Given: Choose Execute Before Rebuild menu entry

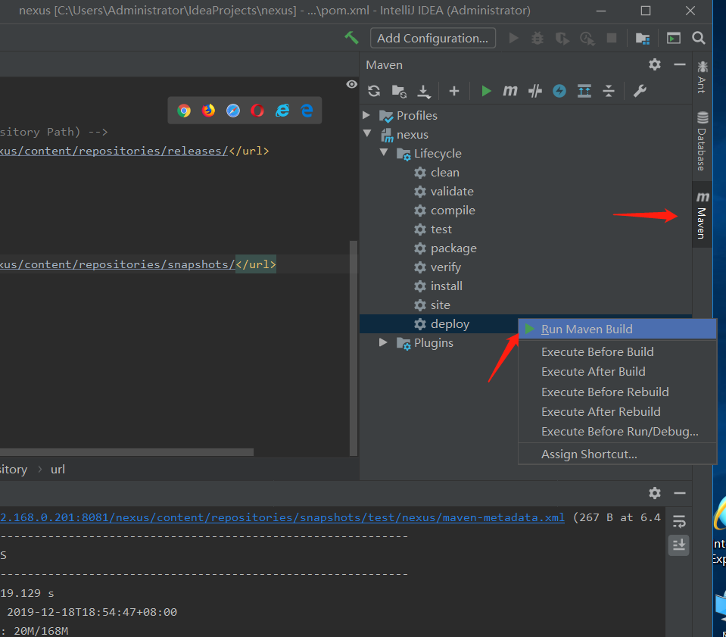Looking at the screenshot, I should 617,392.
